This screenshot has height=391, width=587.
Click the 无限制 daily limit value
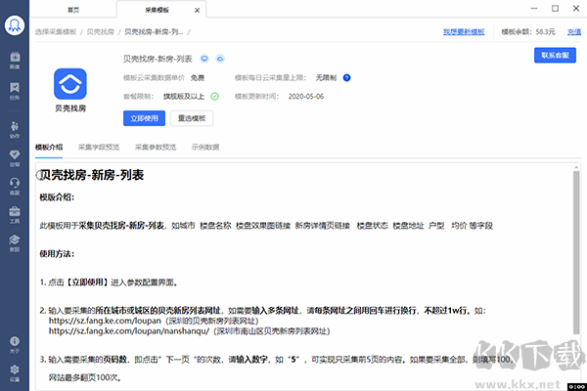point(326,78)
